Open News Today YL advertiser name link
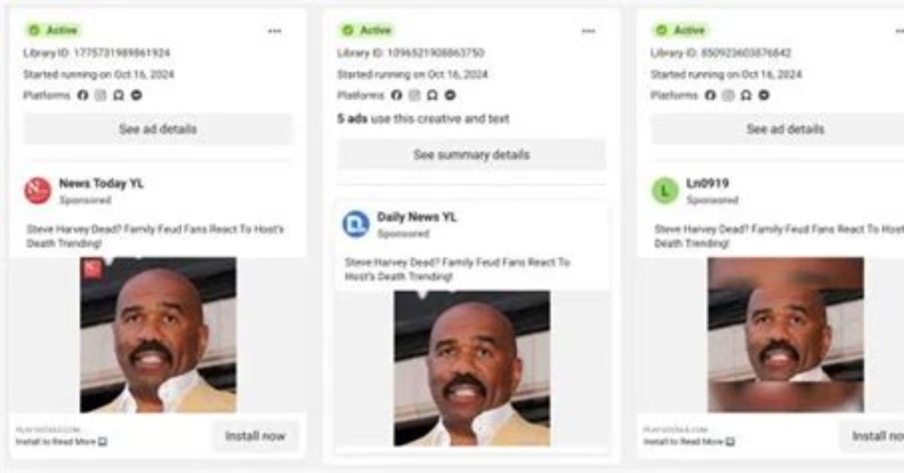This screenshot has width=904, height=473. click(x=102, y=183)
